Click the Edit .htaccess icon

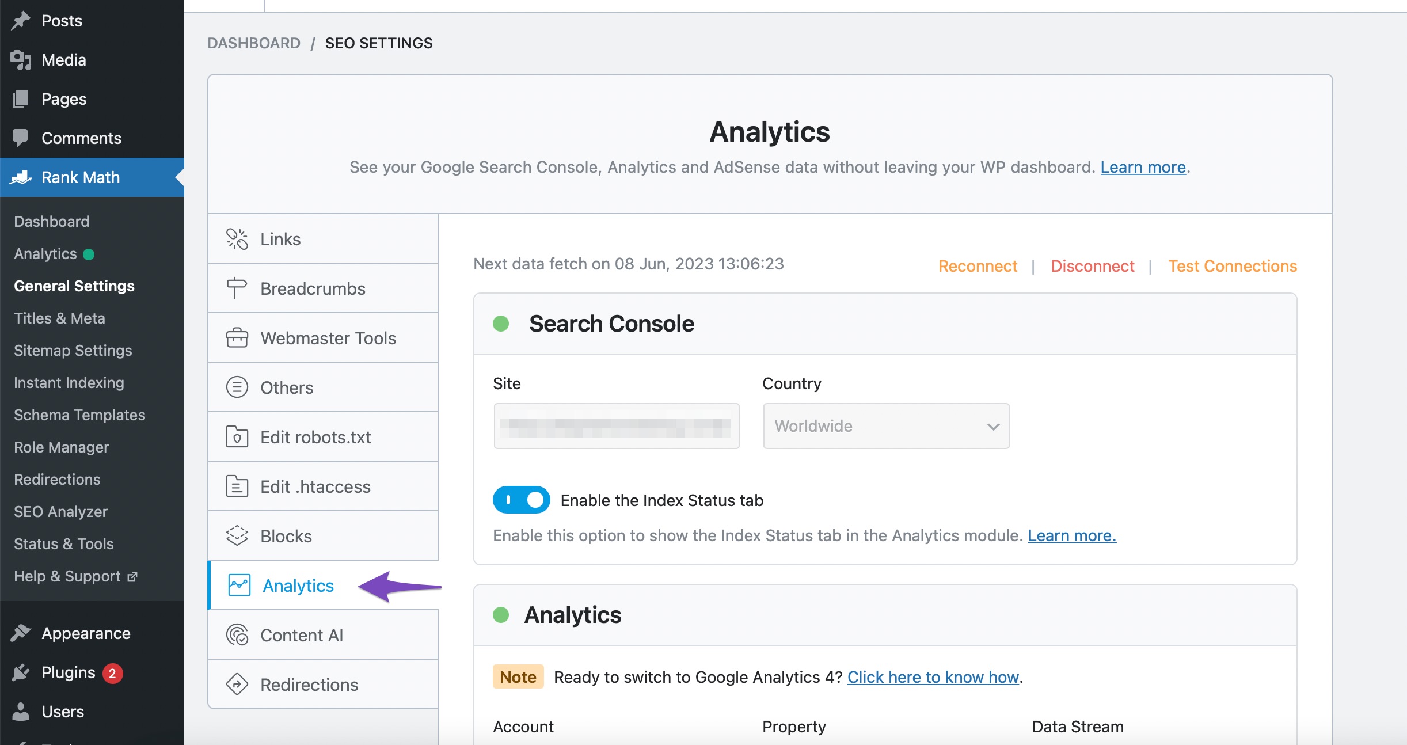237,486
